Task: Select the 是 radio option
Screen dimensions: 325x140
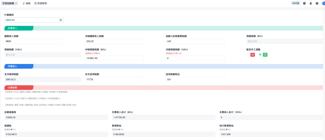Action: [248, 55]
